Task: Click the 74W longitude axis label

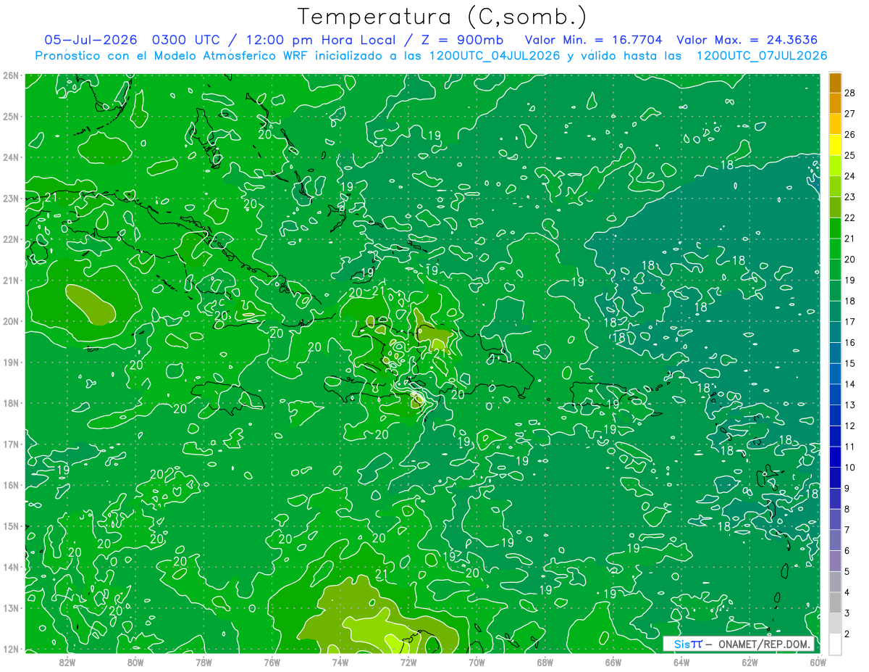Action: [x=340, y=662]
